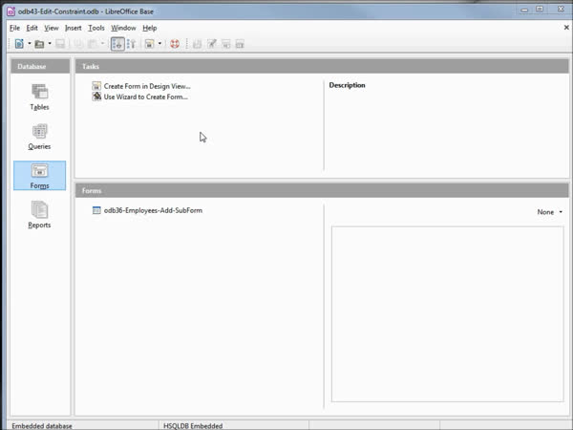Viewport: 573px width, 430px height.
Task: Click the grayed Save toolbar icon
Action: pyautogui.click(x=60, y=44)
